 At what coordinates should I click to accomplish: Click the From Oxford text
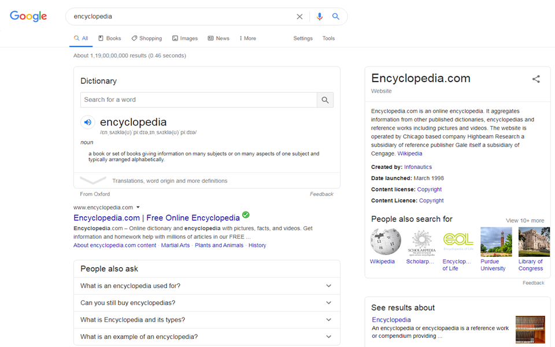95,194
